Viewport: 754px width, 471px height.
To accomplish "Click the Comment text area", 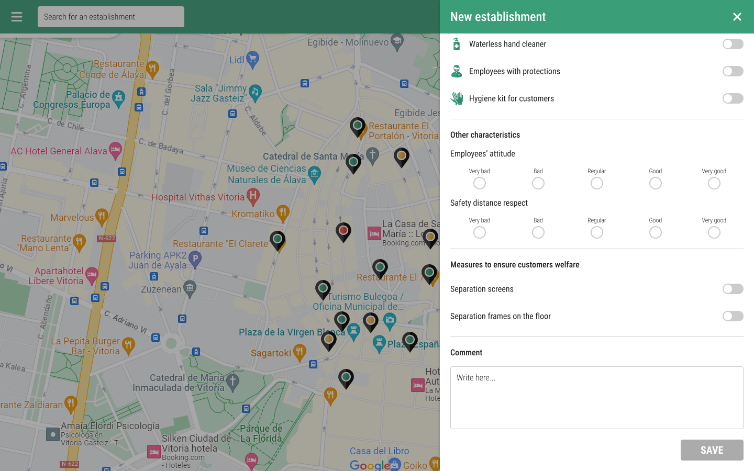I will click(x=597, y=398).
